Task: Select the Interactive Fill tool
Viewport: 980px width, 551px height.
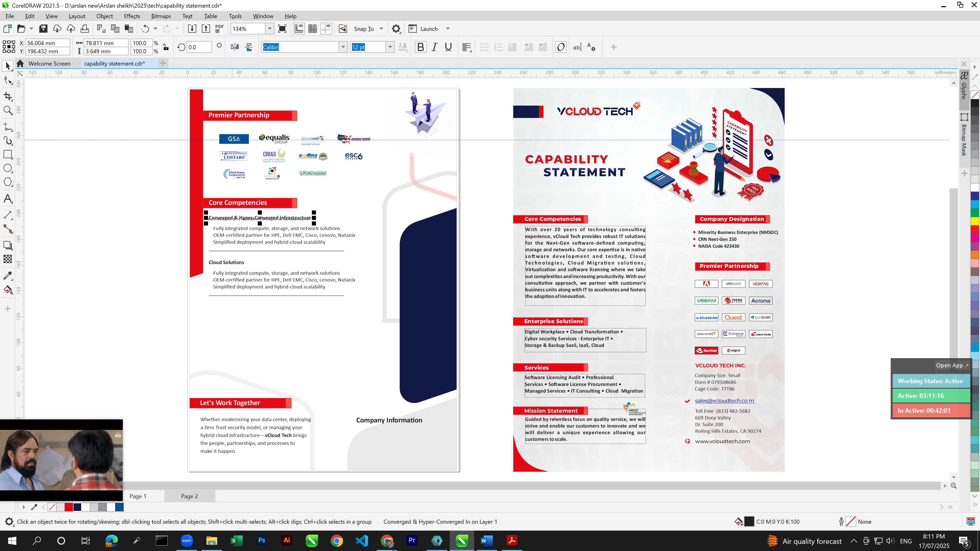Action: click(x=8, y=290)
